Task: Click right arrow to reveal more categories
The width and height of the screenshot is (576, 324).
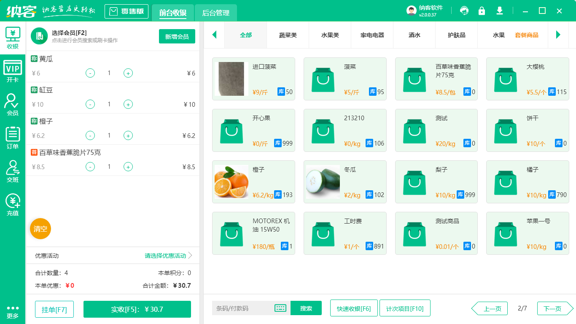Action: (559, 35)
